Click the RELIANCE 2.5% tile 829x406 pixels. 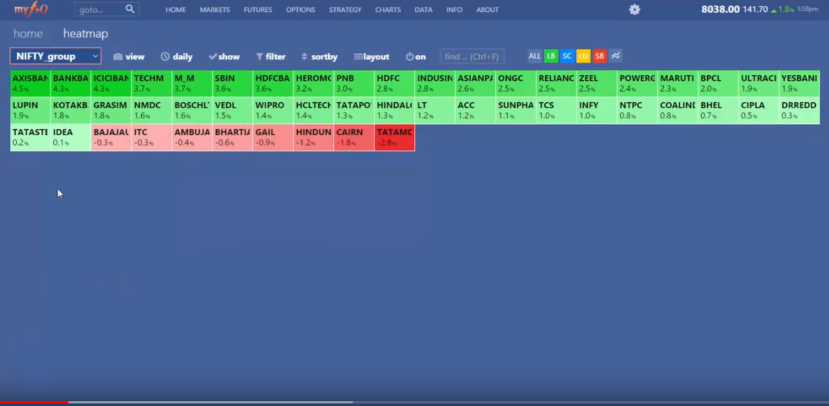[556, 84]
